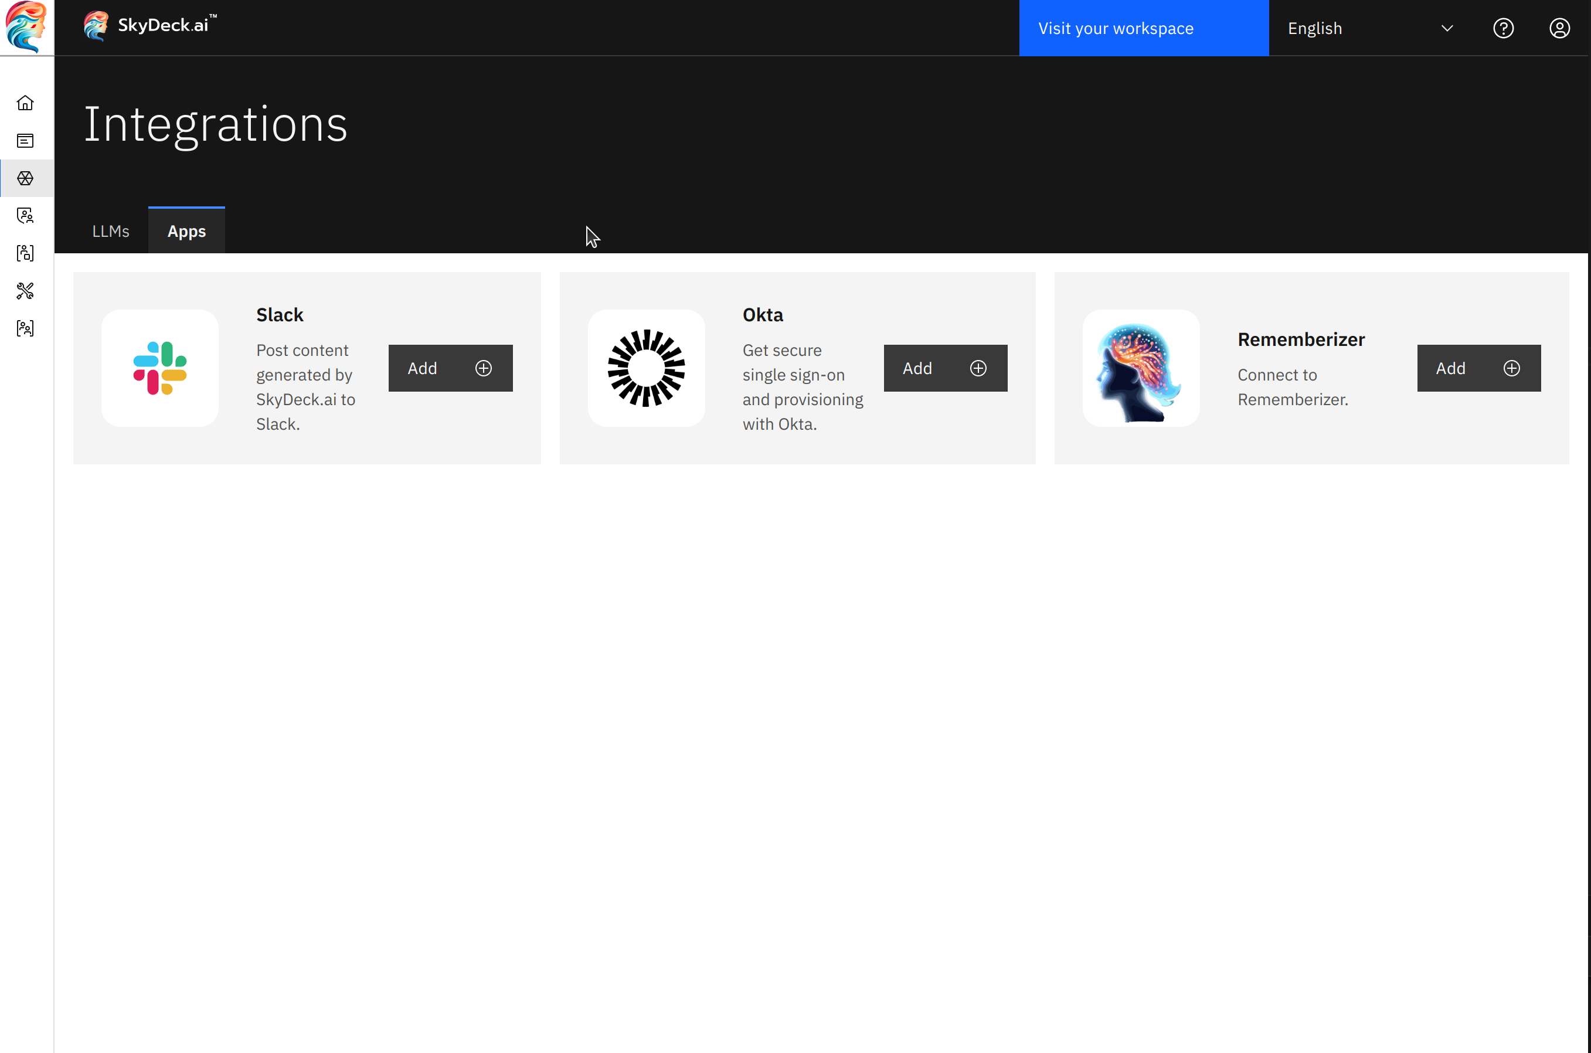Open the user account icon in the top bar
The image size is (1591, 1053).
(x=1559, y=28)
